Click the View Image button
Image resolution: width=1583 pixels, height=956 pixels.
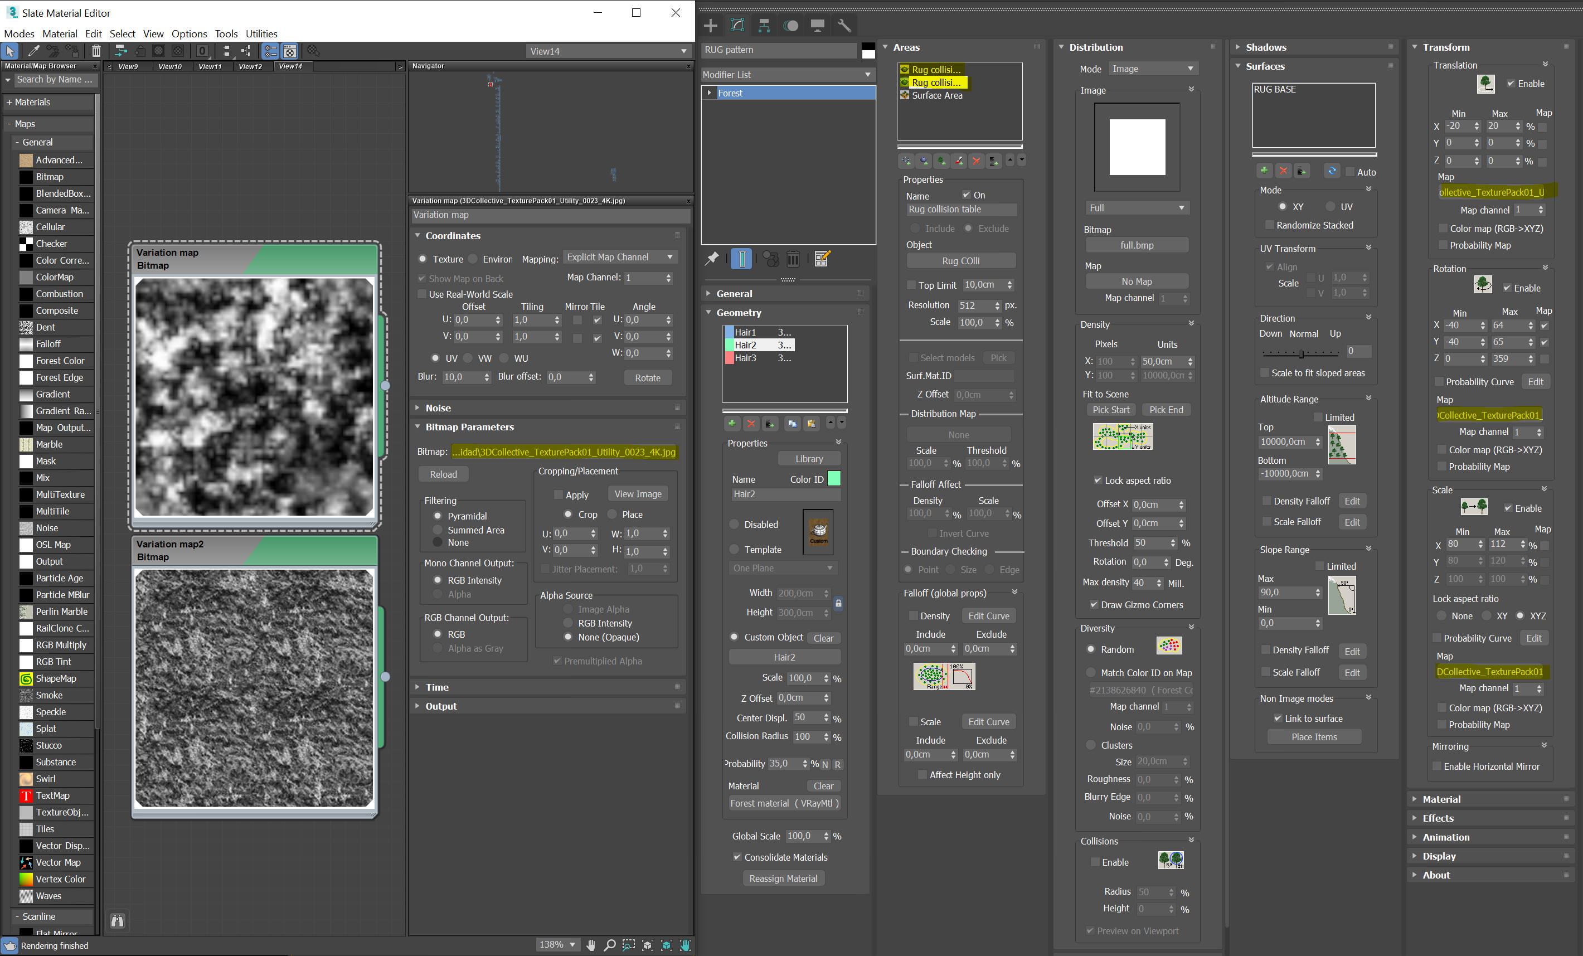[x=638, y=494]
